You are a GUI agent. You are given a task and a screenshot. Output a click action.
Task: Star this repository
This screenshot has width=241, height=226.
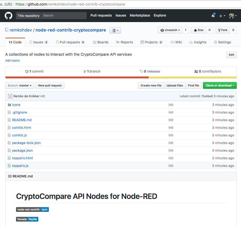199,30
